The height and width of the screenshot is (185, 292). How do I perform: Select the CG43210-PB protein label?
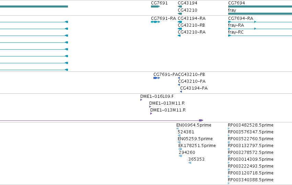[x=191, y=75]
